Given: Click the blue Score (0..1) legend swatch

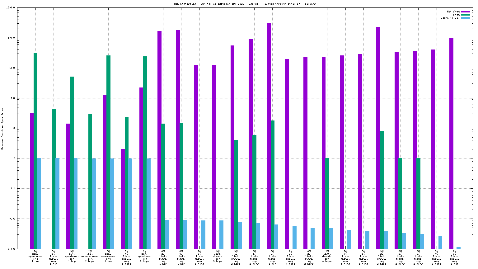Looking at the screenshot, I should pos(466,18).
